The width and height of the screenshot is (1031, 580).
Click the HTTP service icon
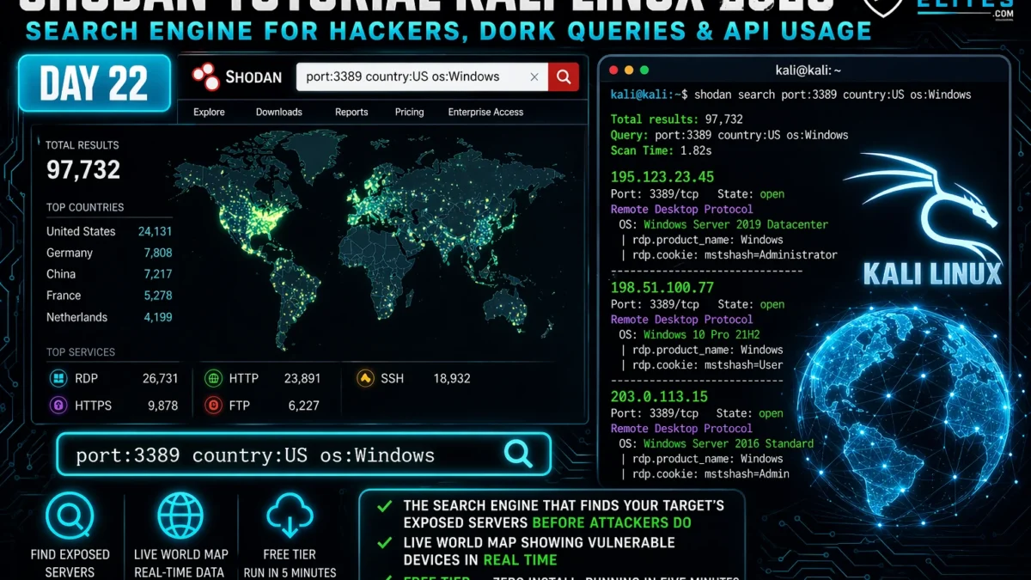tap(213, 378)
